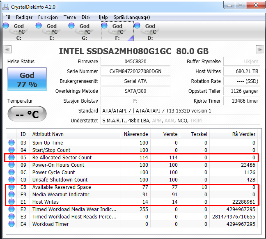Screen dimensions: 266x239
Task: Click raw value 281474976710655
Action: [234, 216]
